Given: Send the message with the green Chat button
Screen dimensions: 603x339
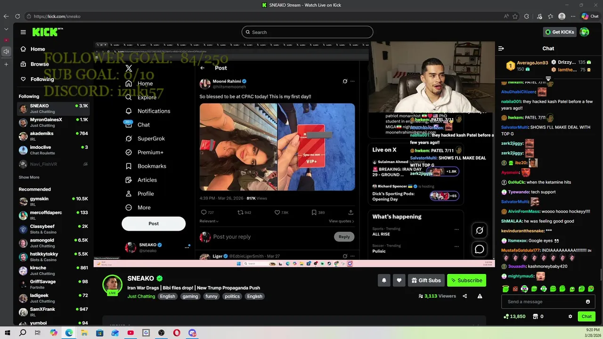Looking at the screenshot, I should [x=587, y=316].
